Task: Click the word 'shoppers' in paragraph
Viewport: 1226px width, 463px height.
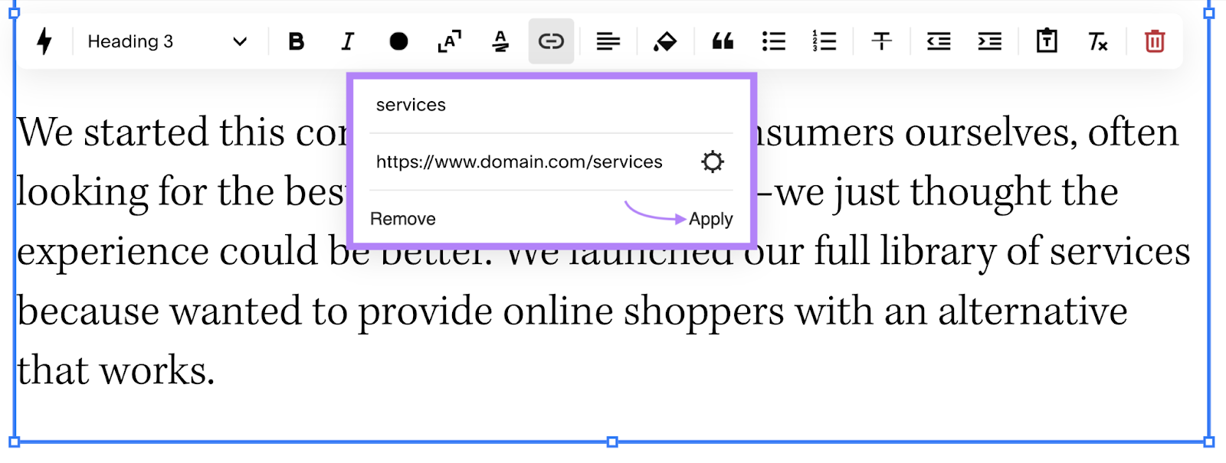Action: [703, 314]
